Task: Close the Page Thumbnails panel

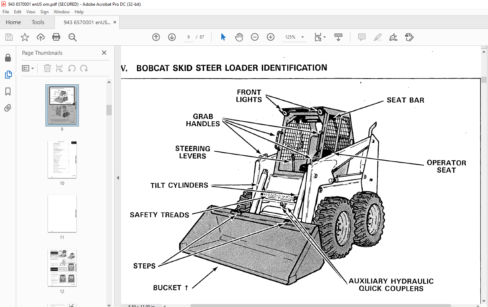Action: [104, 53]
